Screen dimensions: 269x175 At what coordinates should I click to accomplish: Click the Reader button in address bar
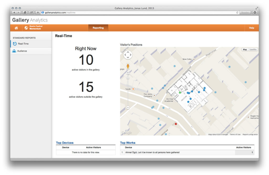click(245, 13)
